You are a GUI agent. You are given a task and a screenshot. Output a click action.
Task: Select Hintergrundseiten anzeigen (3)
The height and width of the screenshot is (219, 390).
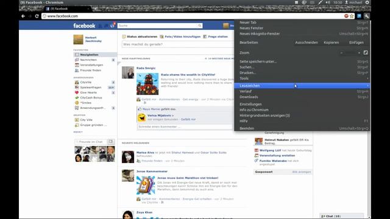point(302,116)
